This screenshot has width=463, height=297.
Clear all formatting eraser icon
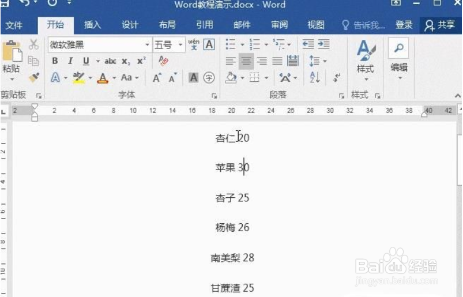[163, 61]
